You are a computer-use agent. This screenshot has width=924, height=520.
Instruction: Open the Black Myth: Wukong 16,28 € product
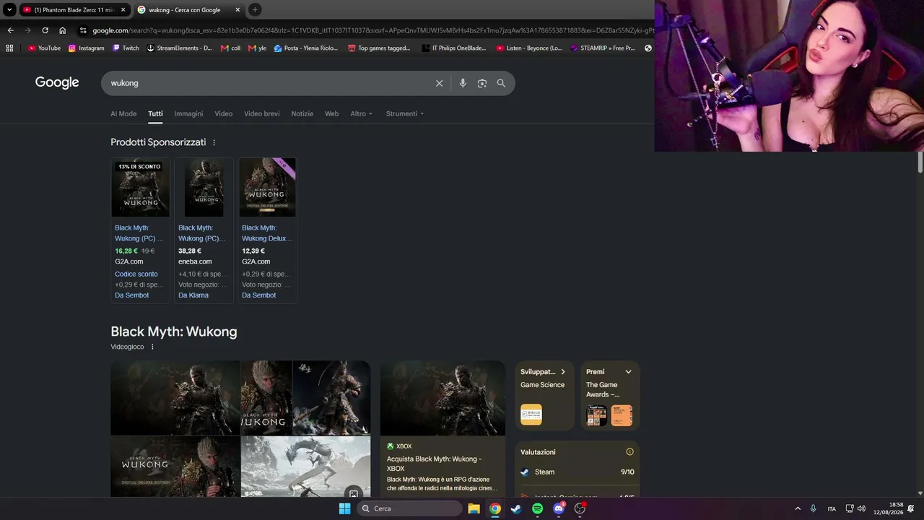(140, 230)
